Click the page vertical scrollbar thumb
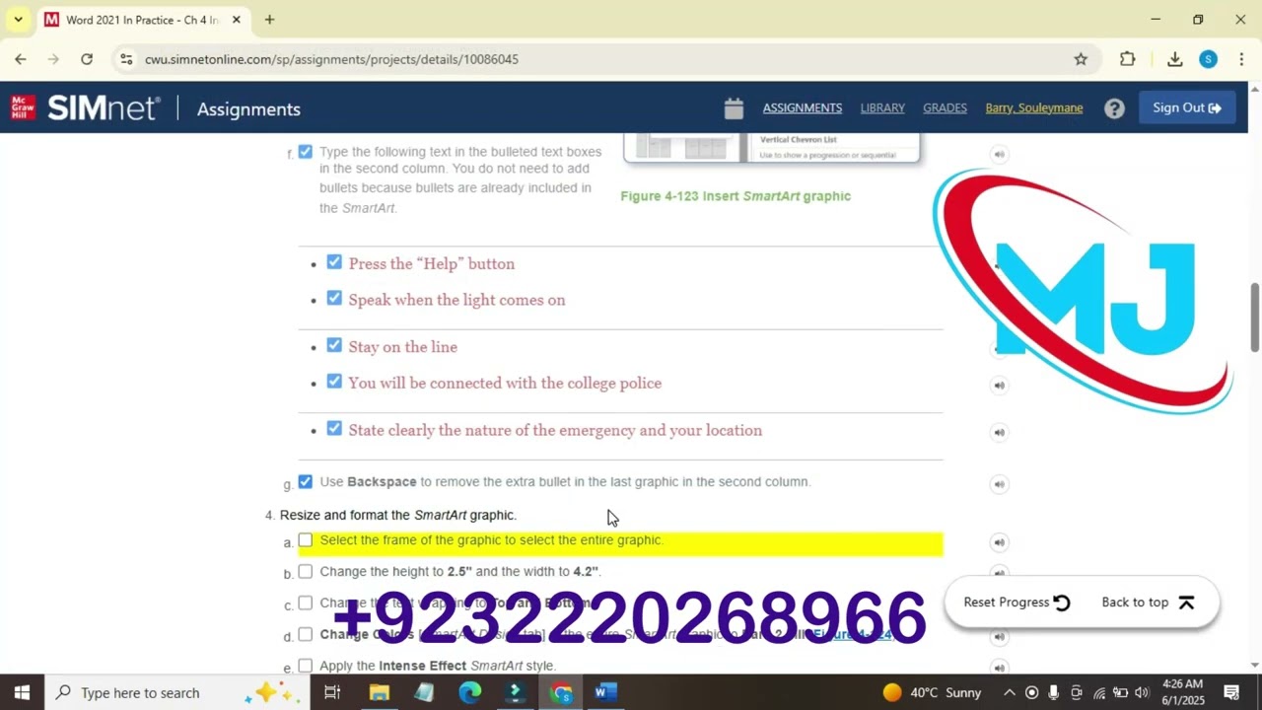The height and width of the screenshot is (710, 1262). click(x=1254, y=316)
